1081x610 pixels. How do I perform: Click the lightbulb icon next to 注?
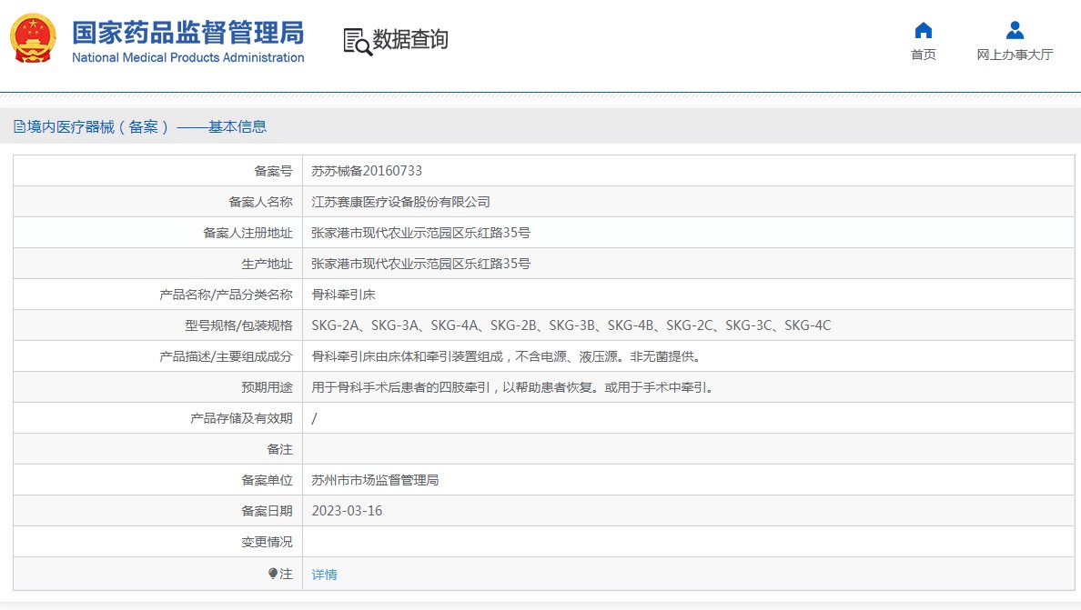coord(273,574)
